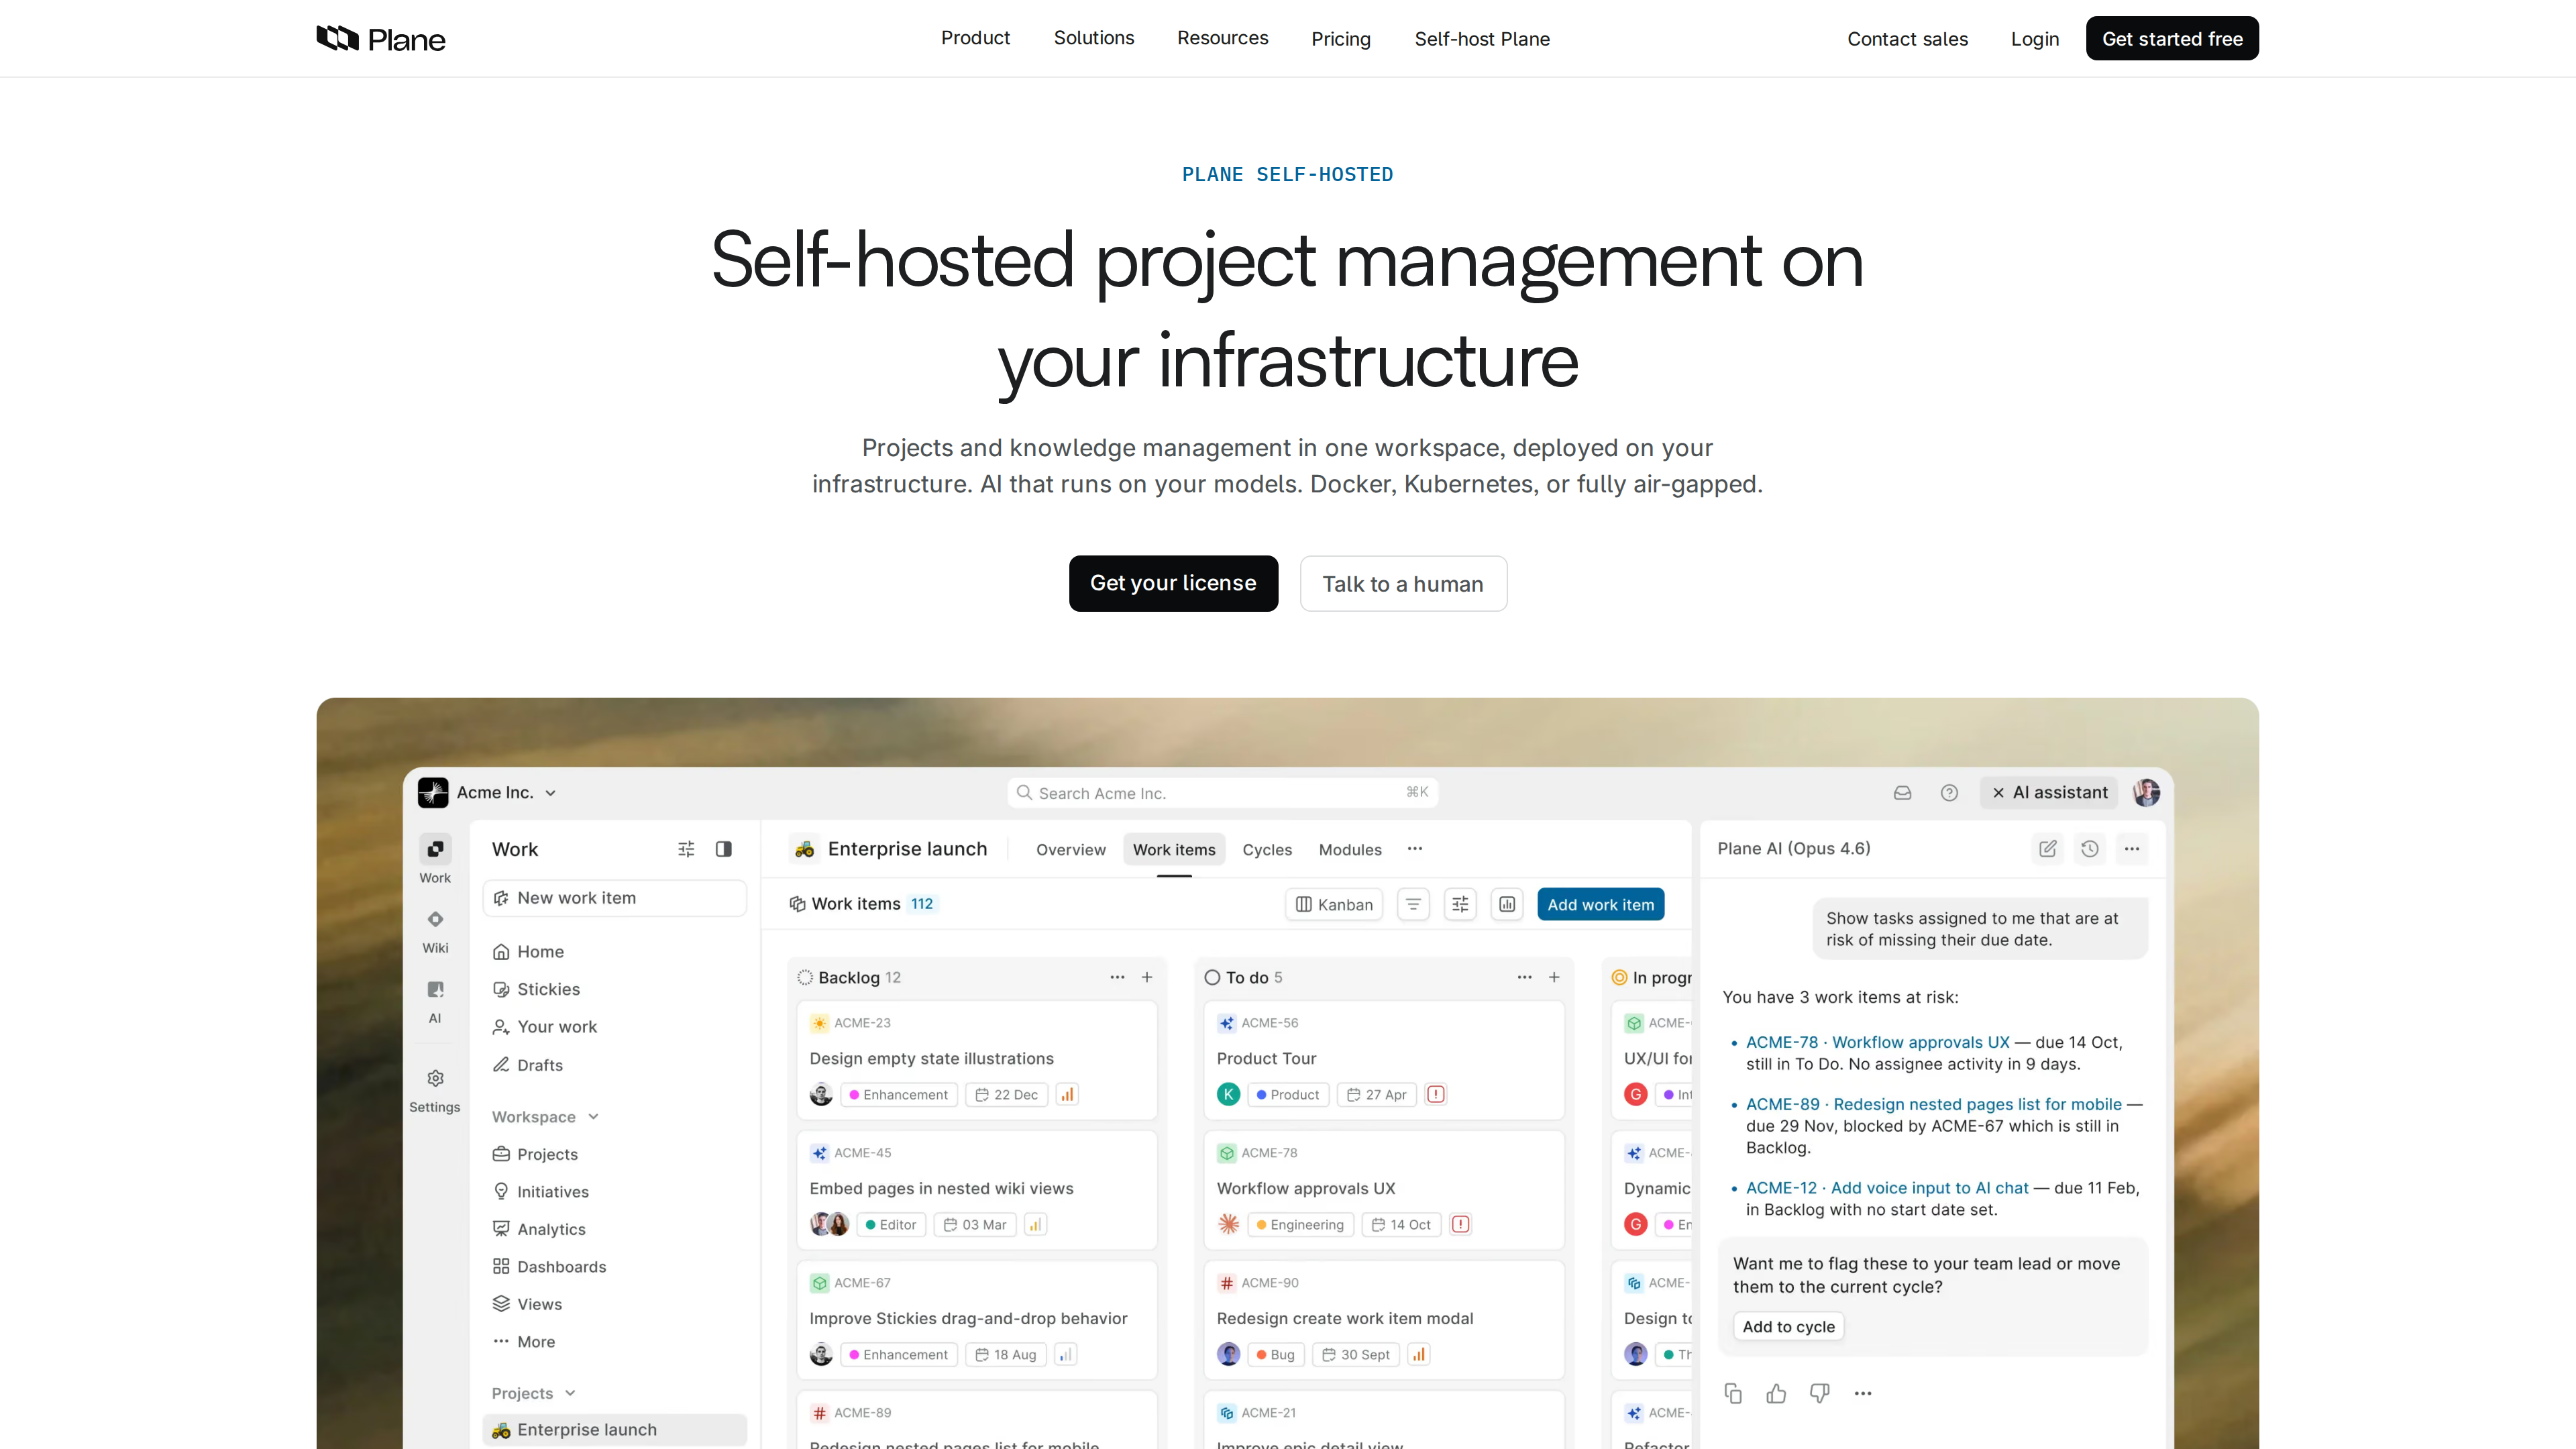Screen dimensions: 2576x1449
Task: Open the Kanban layout dropdown
Action: point(1333,904)
